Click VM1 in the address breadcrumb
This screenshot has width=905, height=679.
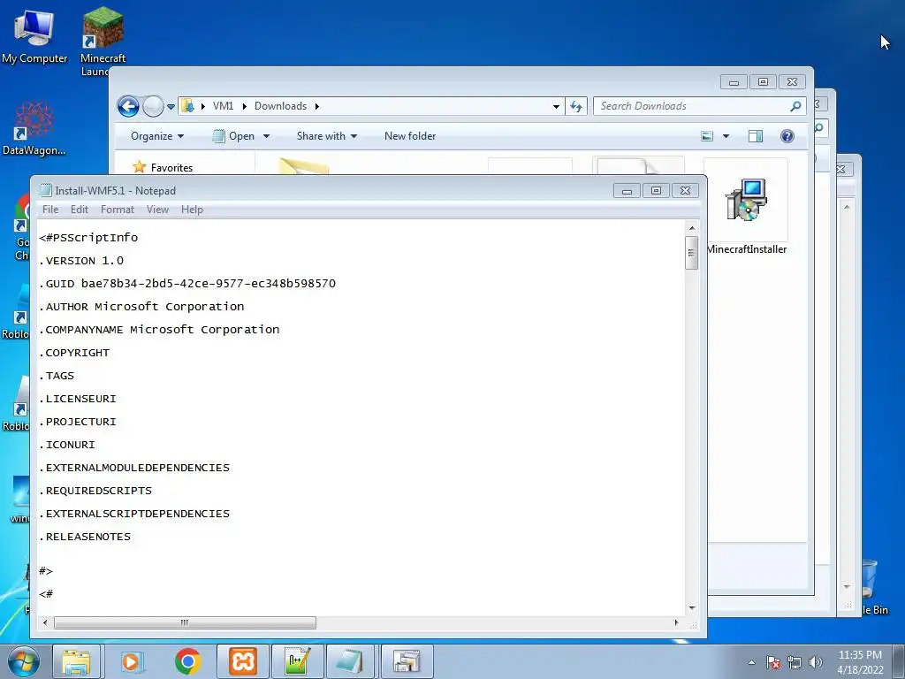(x=223, y=106)
